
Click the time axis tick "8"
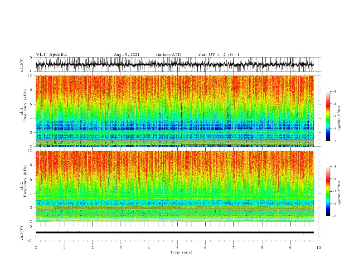(262, 248)
